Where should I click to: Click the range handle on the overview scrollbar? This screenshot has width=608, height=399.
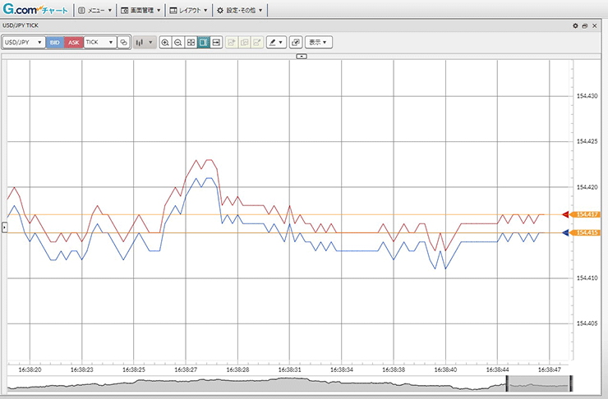click(508, 383)
